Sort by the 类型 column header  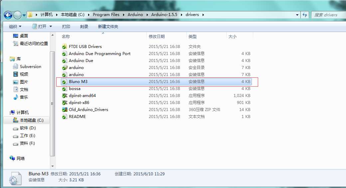tap(192, 36)
